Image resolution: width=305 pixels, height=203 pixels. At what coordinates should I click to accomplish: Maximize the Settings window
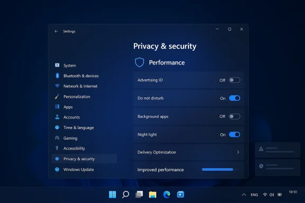(x=229, y=29)
